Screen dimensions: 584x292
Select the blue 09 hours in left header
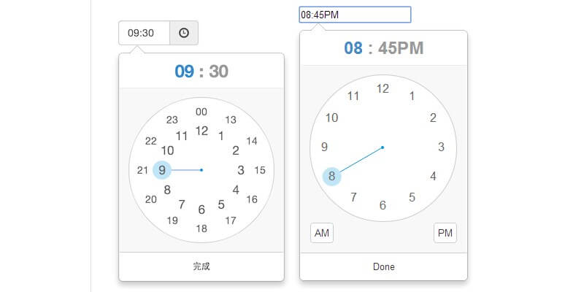pyautogui.click(x=184, y=72)
